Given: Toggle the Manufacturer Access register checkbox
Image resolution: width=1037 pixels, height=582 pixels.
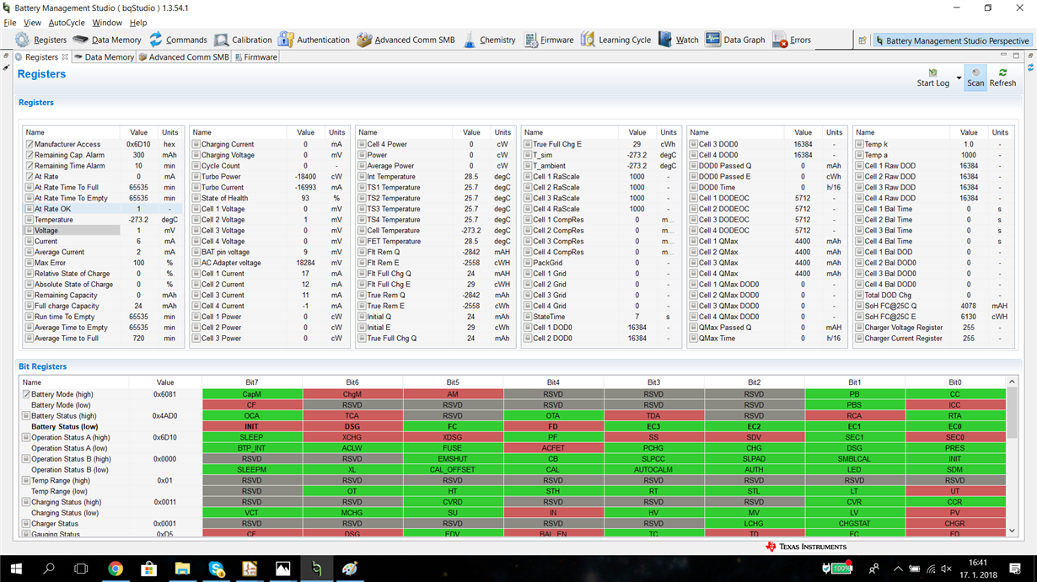Looking at the screenshot, I should 30,144.
